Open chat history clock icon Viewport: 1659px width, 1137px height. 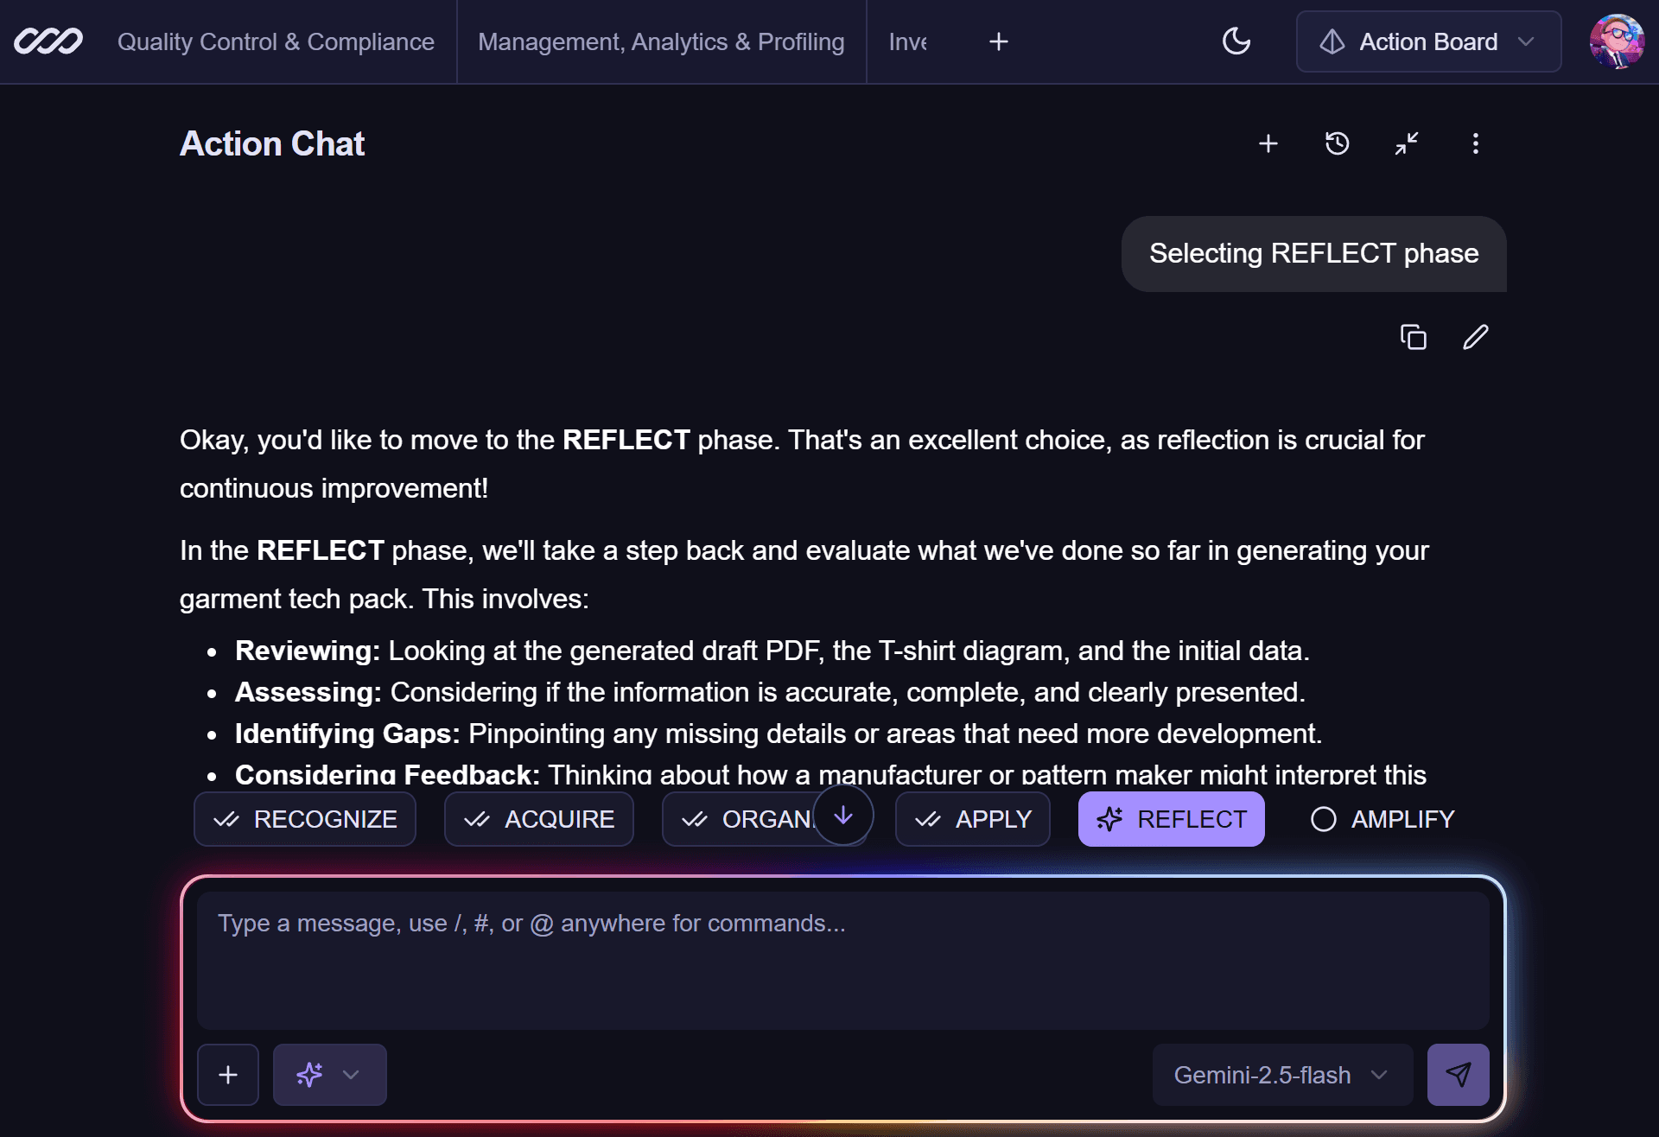click(x=1337, y=143)
